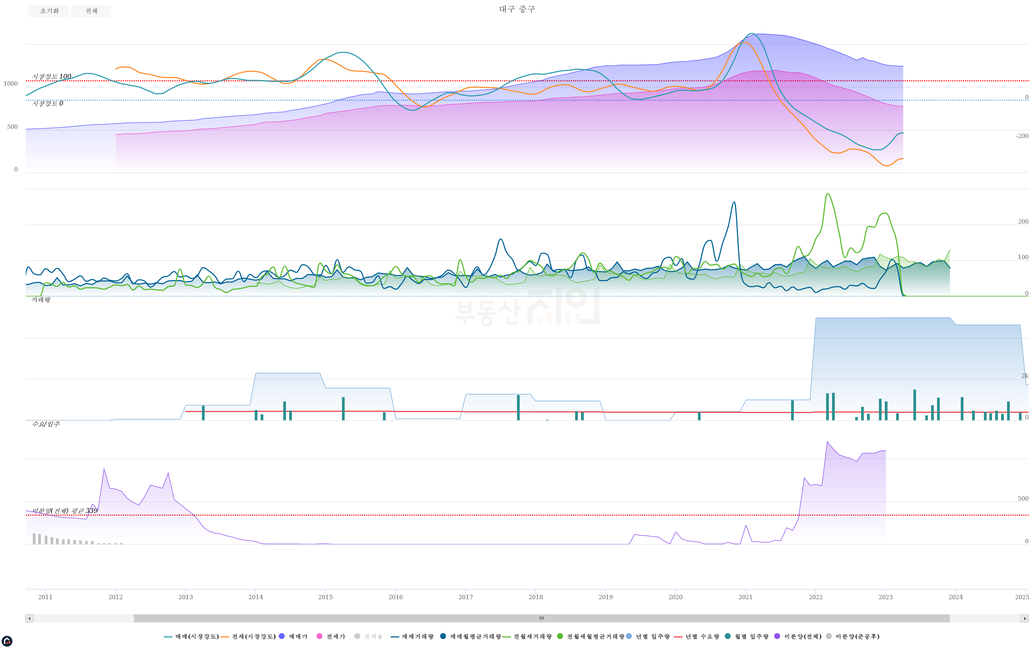The image size is (1034, 652).
Task: Click the 월별 입주량 teal legend dot
Action: click(x=728, y=636)
